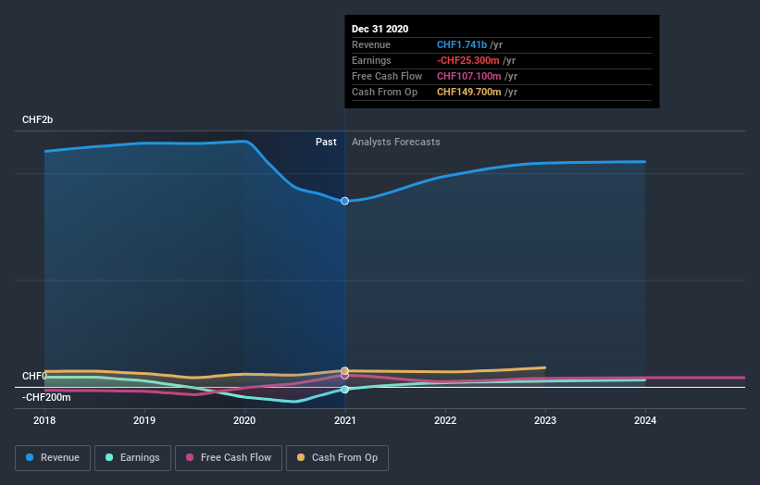Toggle the Cash From Op legend button

tap(337, 458)
